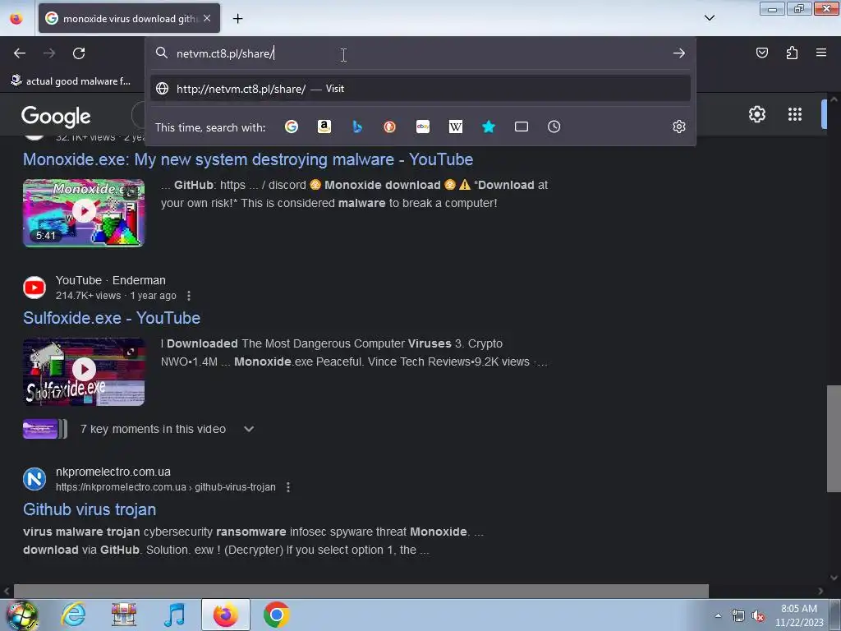This screenshot has width=841, height=631.
Task: Close the monoxide virus download tab
Action: 207,18
